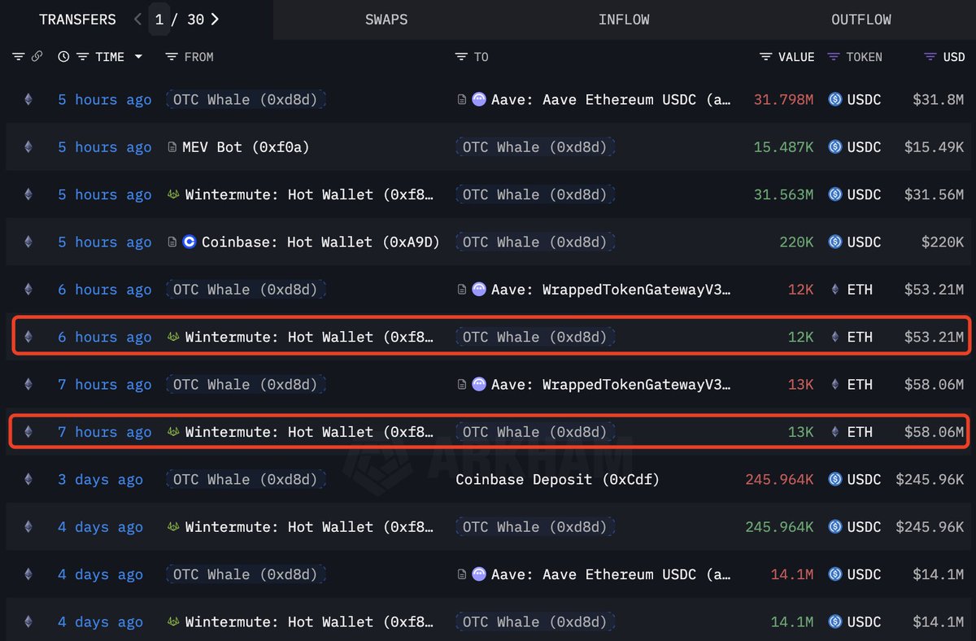Viewport: 976px width, 641px height.
Task: Click the $31.8M USD amount
Action: click(939, 100)
